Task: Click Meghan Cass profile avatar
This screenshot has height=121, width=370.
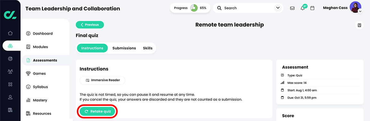Action: coord(355,7)
